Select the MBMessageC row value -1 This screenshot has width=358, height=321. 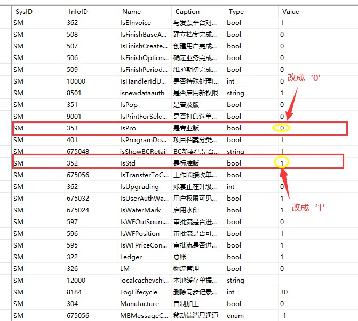[x=283, y=315]
